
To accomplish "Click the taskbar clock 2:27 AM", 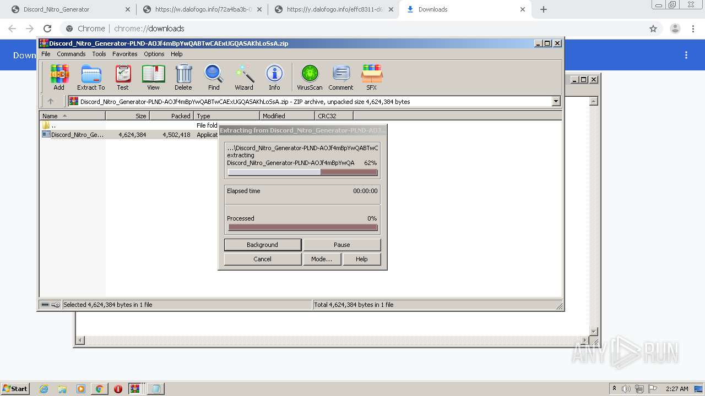I will coord(677,389).
